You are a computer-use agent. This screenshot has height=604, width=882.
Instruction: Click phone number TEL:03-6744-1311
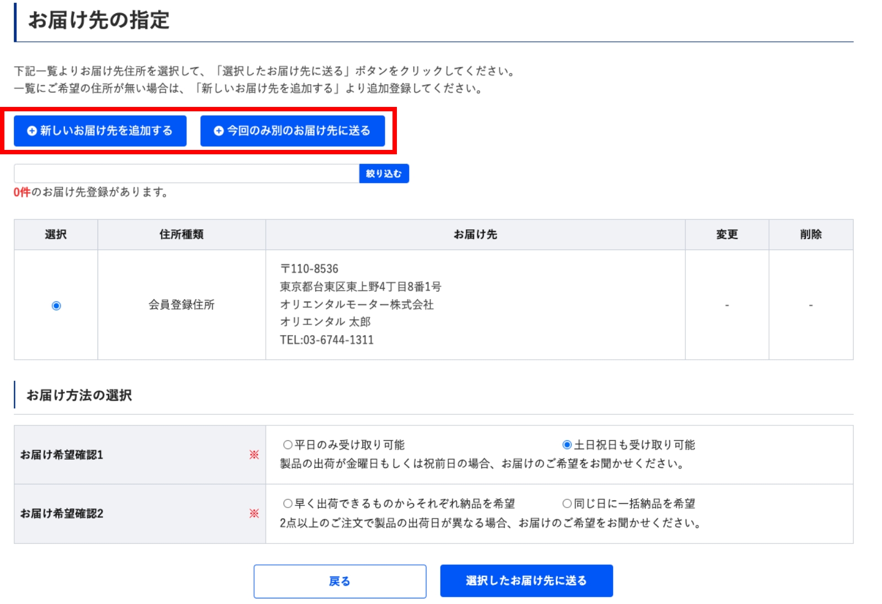coord(327,340)
